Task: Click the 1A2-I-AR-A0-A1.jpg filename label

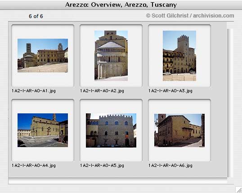Action: point(34,91)
